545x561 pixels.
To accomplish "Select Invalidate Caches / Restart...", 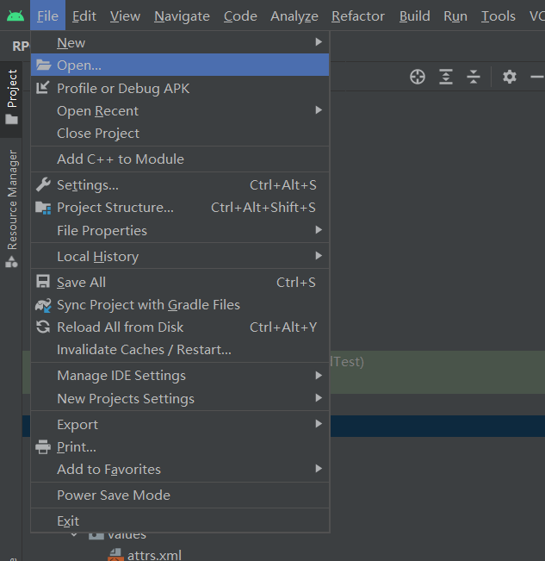I will 180,350.
